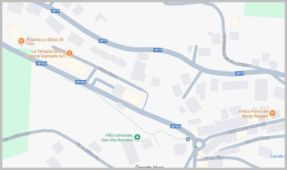Screen dimensions: 287x170
Task: Click the La Terrazza bar cocktail pin
Action: coord(69,53)
